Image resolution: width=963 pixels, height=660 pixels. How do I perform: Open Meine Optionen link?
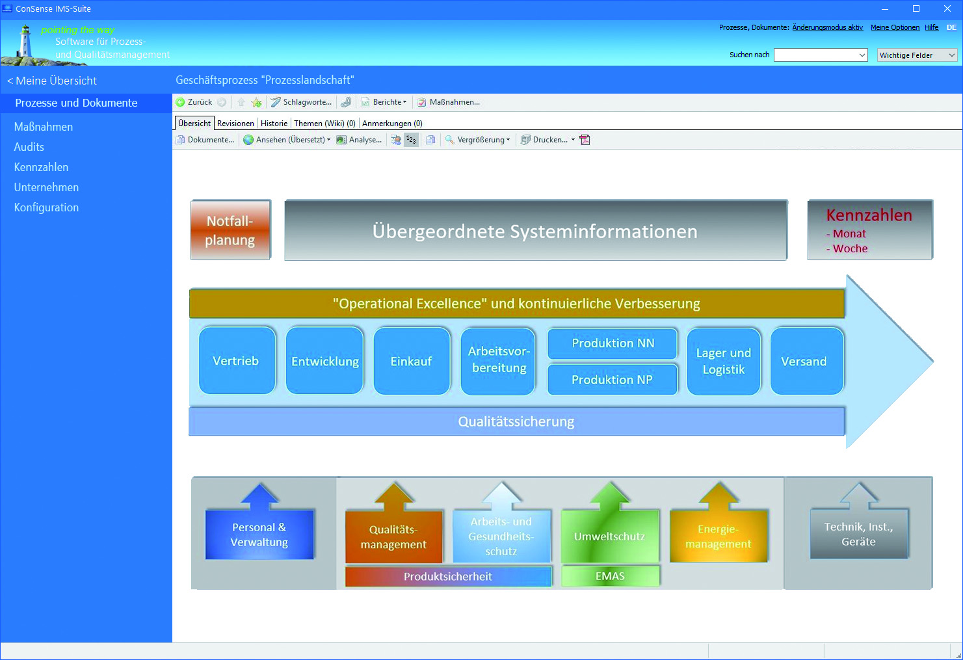coord(895,27)
